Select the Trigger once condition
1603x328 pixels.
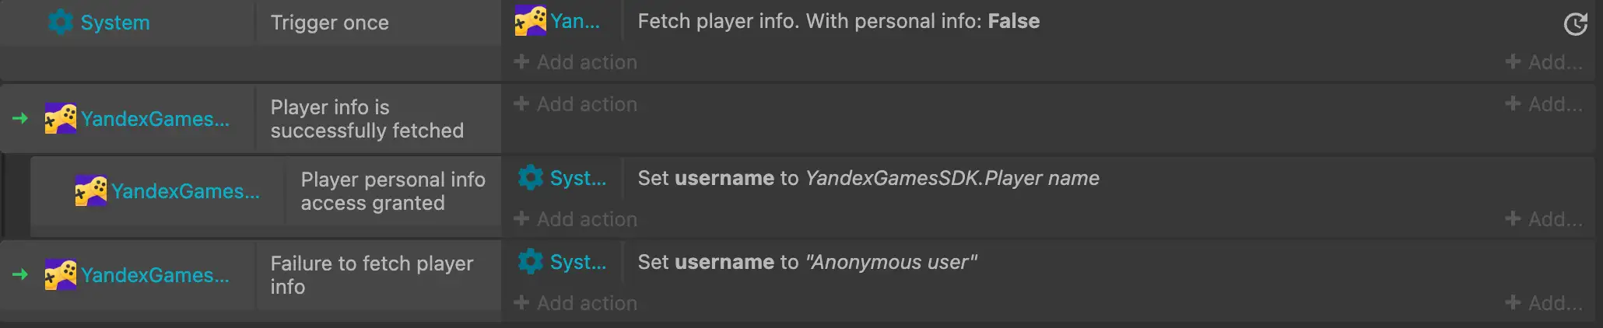[329, 23]
